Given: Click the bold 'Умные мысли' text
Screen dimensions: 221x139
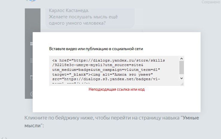Looking at the screenshot, I should pos(112,122).
